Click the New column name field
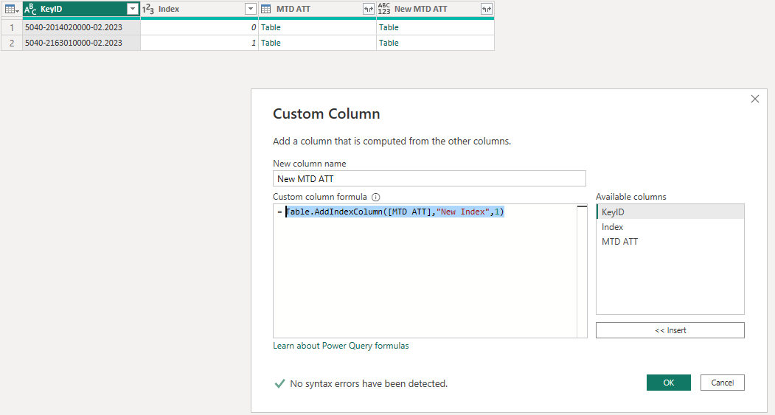 coord(429,178)
